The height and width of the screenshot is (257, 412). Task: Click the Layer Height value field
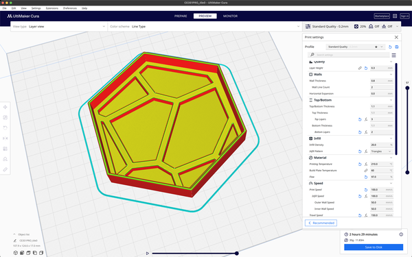coord(382,68)
